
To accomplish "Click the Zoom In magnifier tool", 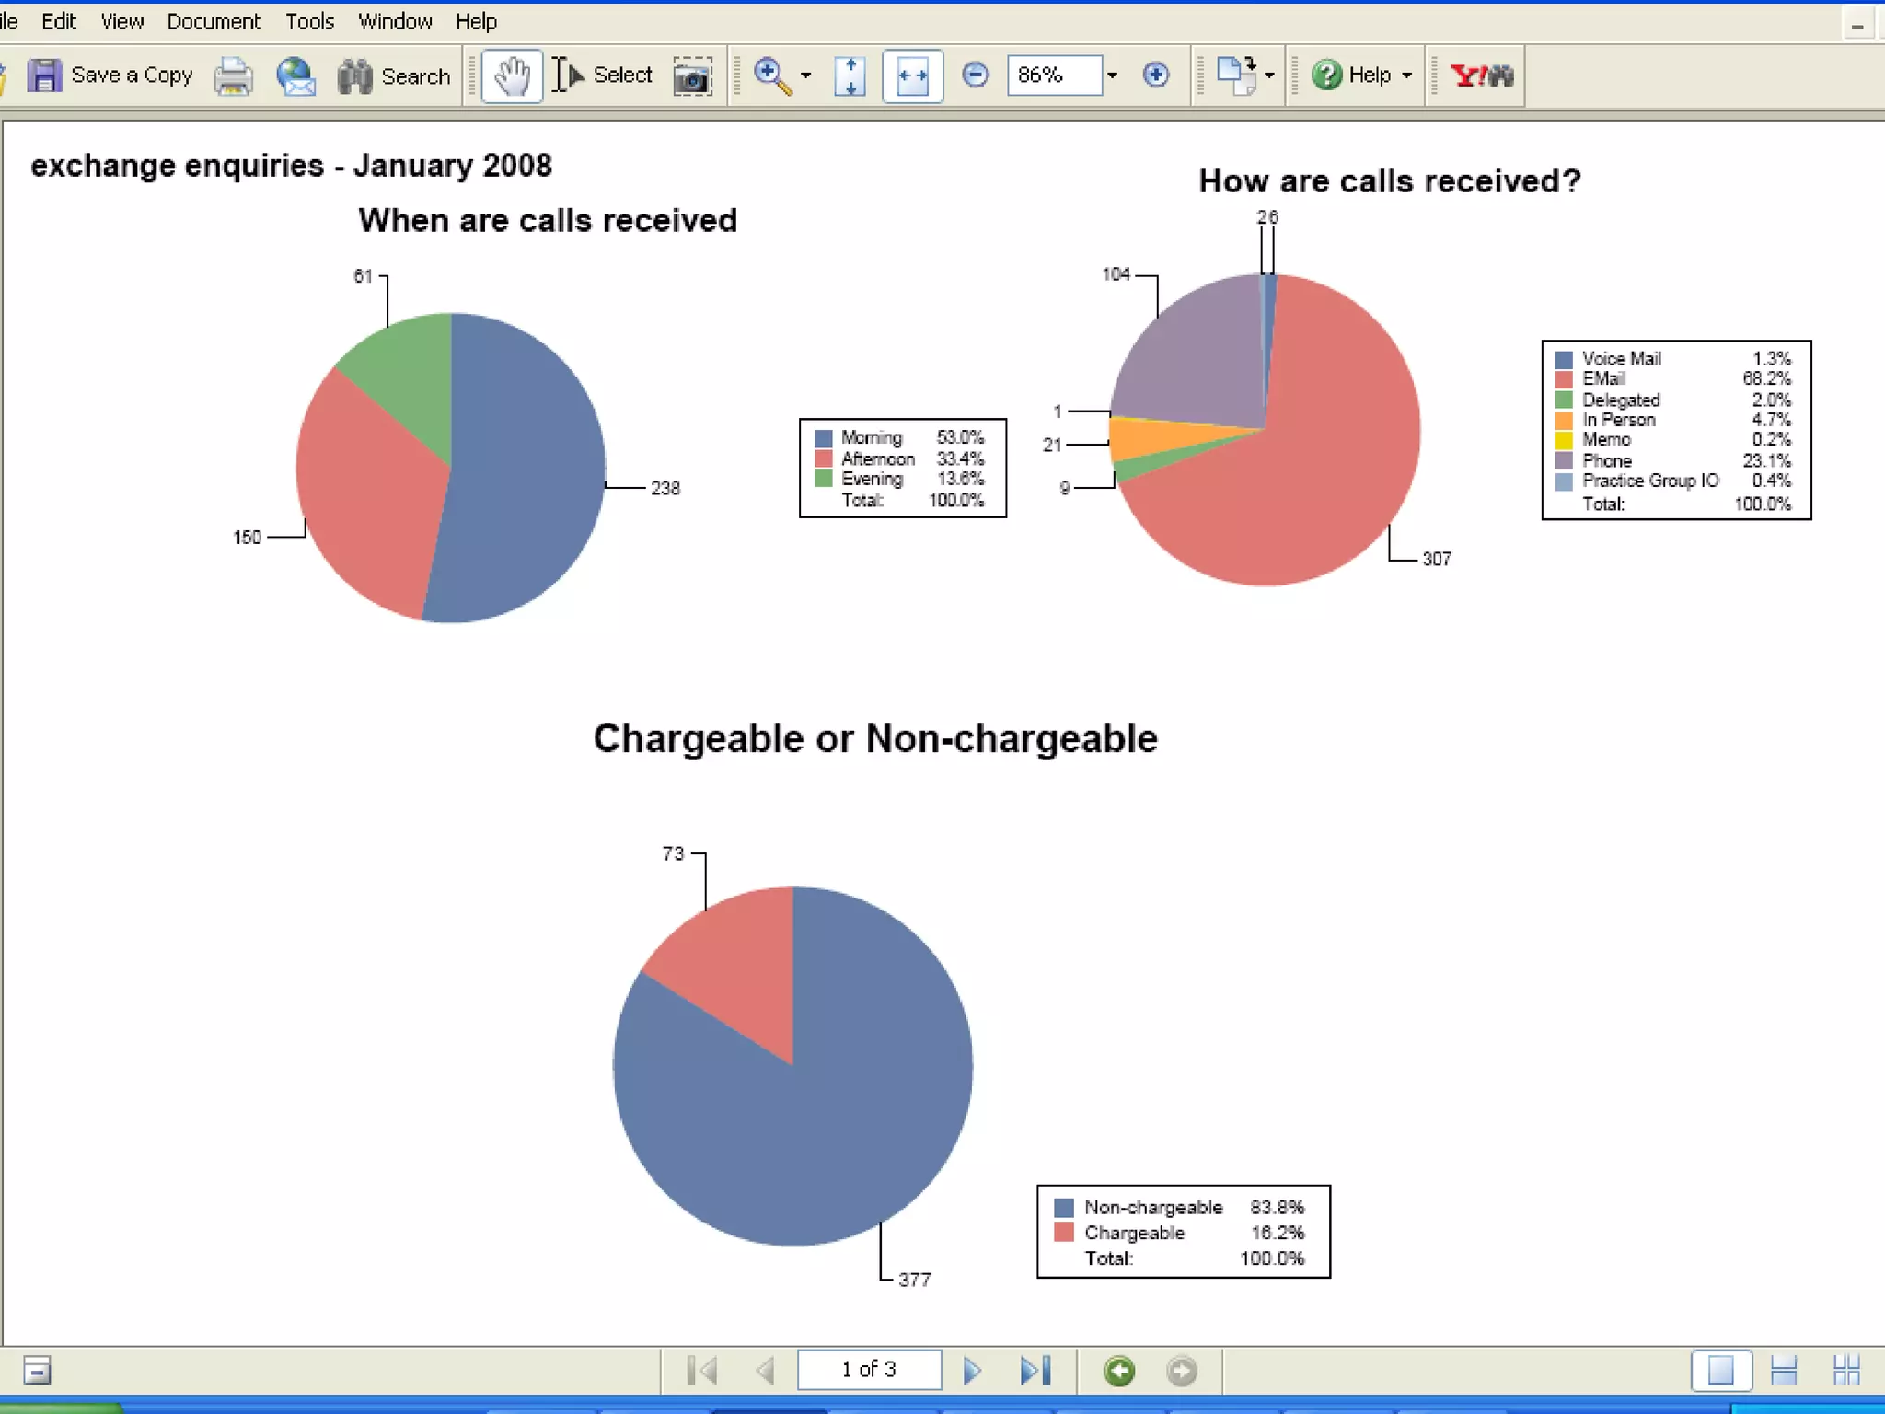I will click(x=771, y=75).
